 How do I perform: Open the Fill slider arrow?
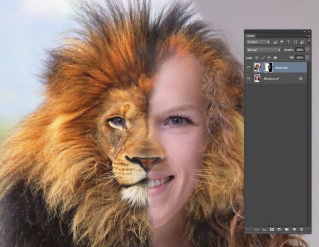click(308, 58)
